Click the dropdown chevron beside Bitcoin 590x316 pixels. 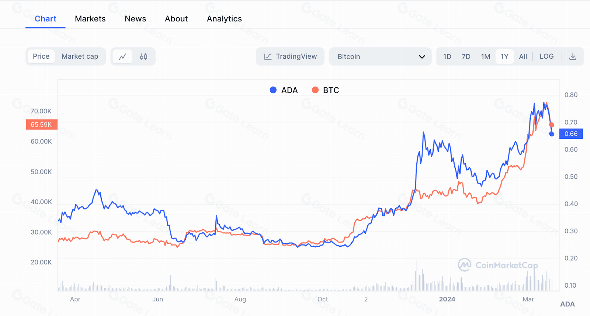coord(422,57)
